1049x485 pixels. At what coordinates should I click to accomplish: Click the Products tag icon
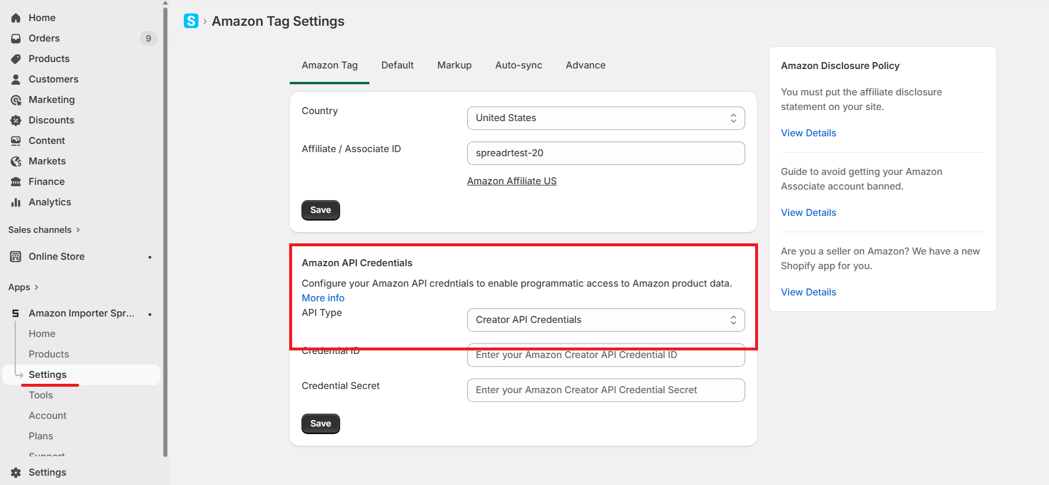[16, 59]
